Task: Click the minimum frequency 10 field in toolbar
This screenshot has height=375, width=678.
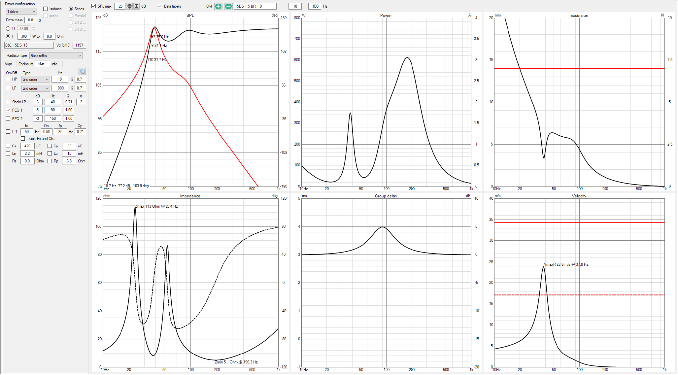Action: (x=295, y=6)
